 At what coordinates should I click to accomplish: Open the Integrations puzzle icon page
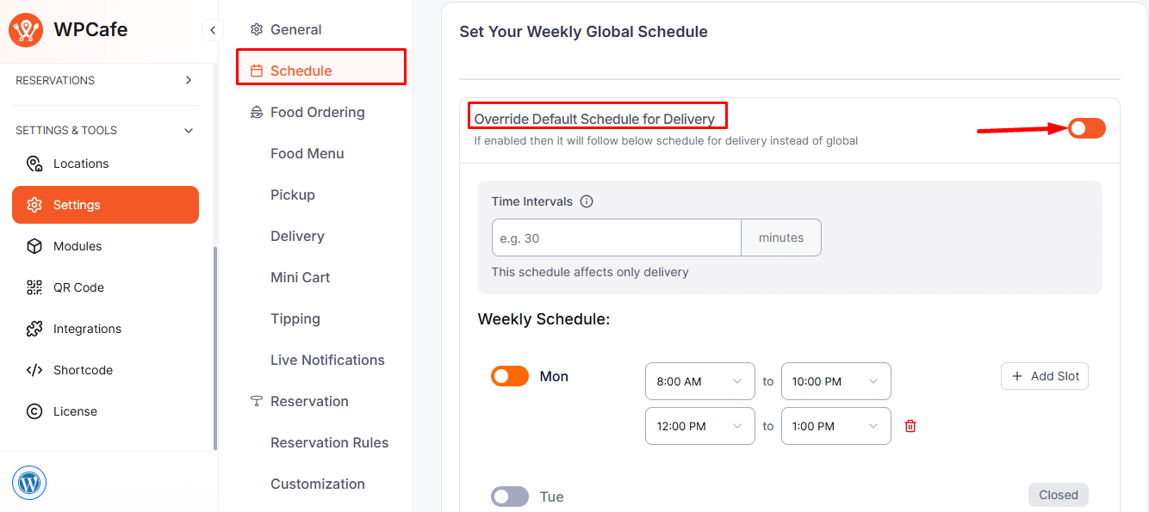click(34, 329)
